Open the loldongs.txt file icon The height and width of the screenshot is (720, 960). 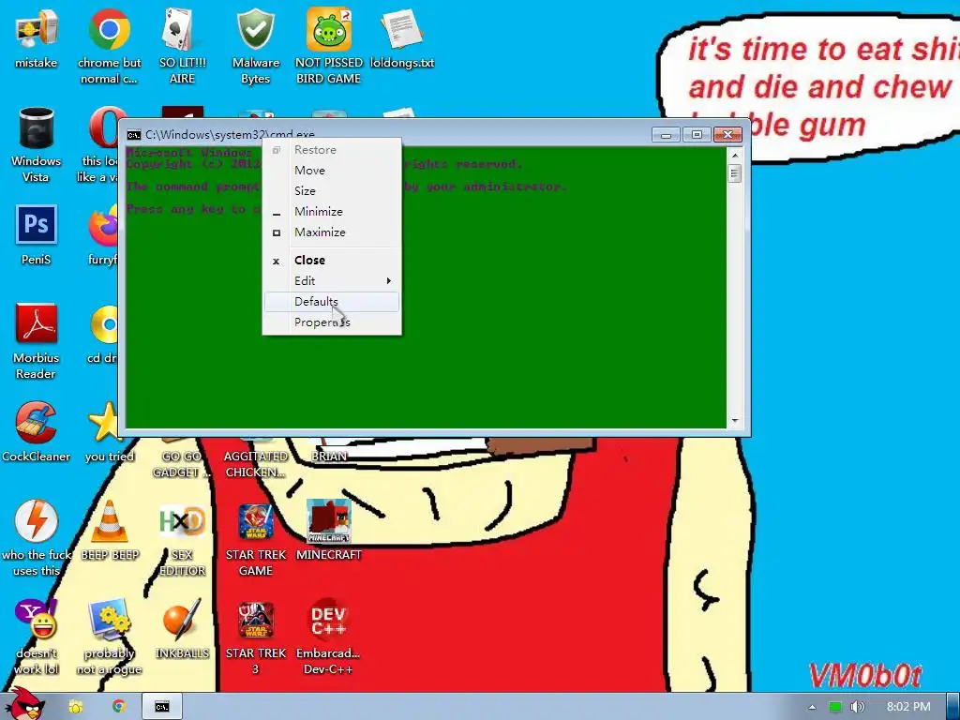point(401,37)
